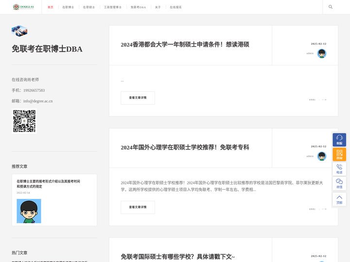Click the hexagon handshake image in sidebar
350x262 pixels.
[19, 31]
